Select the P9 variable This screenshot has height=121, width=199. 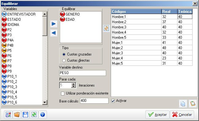click(x=7, y=71)
